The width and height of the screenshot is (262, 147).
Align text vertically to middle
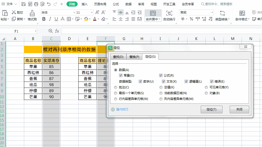(120, 12)
